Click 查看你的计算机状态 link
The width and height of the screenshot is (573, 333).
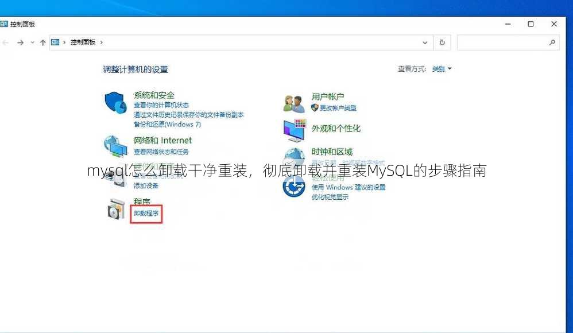[x=161, y=105]
